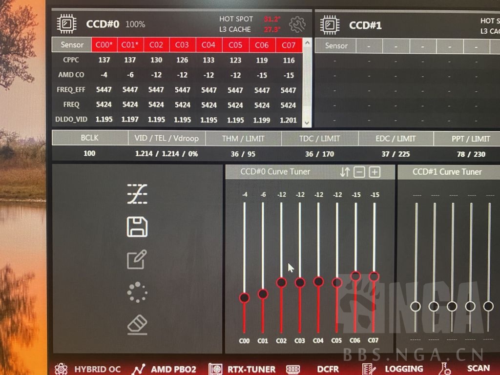Click the sort arrows icon in CCD#0 Curve Tuner
The image size is (500, 375).
coord(345,172)
